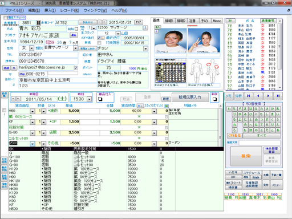Open スケジュール button
This screenshot has height=219, width=292.
(252, 172)
